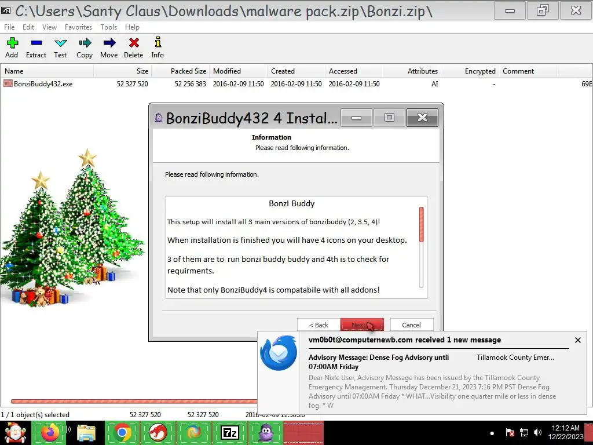The height and width of the screenshot is (445, 593).
Task: Click the taskbar clock showing 12:12 AM
Action: [x=566, y=432]
